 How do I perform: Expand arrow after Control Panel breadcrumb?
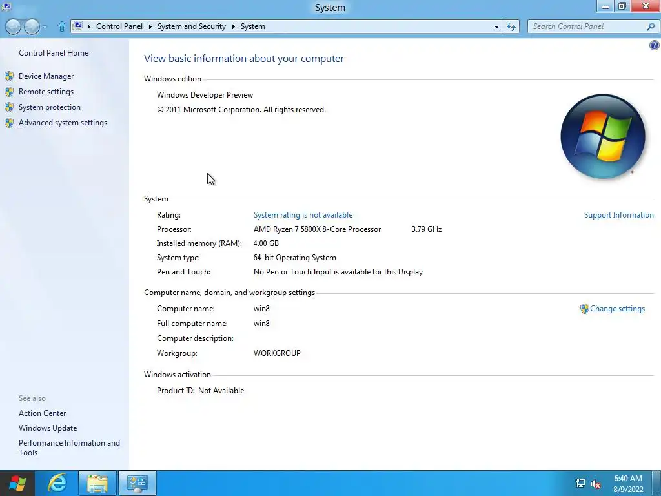(150, 26)
